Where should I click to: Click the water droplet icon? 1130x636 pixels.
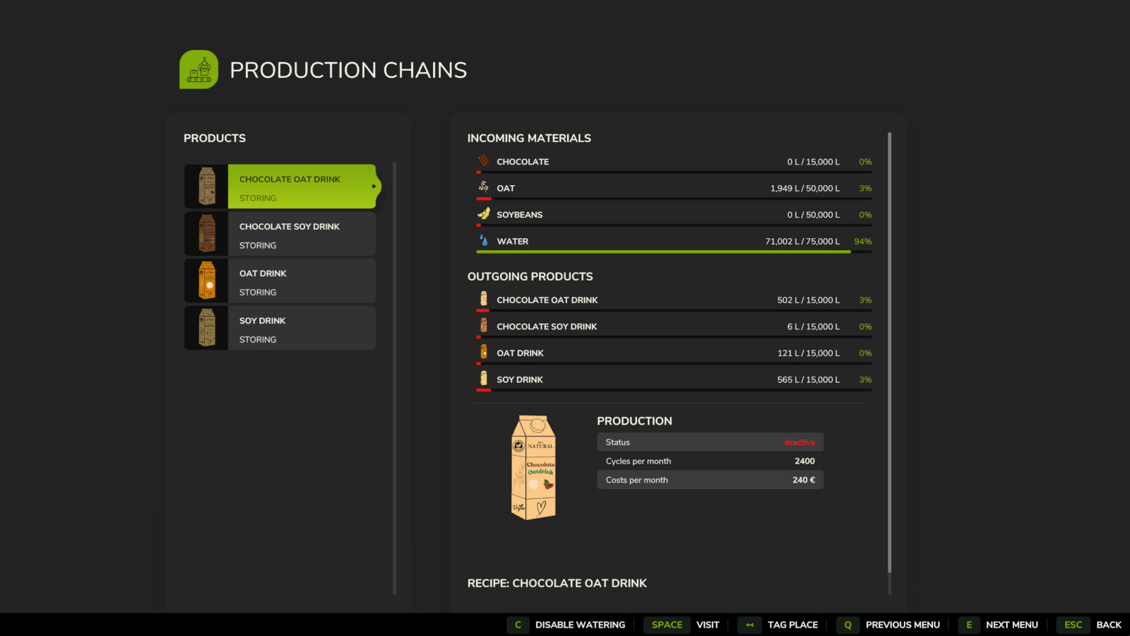[x=484, y=240]
